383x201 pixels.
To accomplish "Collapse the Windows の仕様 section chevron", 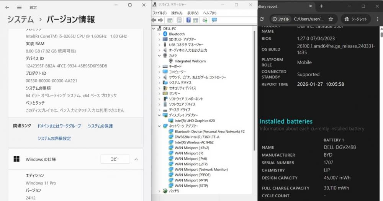I will pos(136,159).
